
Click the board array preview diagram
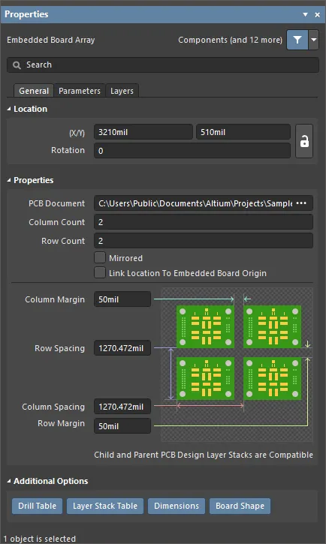(x=237, y=364)
